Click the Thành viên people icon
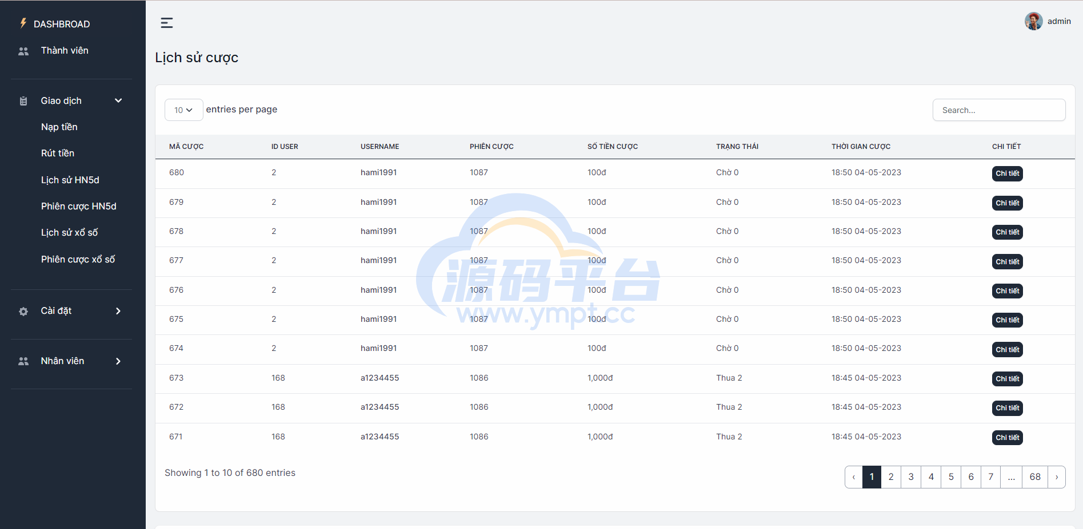1083x529 pixels. point(23,51)
